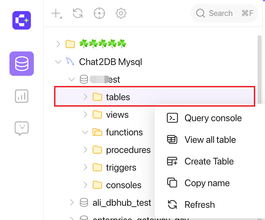Collapse the Chat2DB Mysql connection

tap(58, 62)
